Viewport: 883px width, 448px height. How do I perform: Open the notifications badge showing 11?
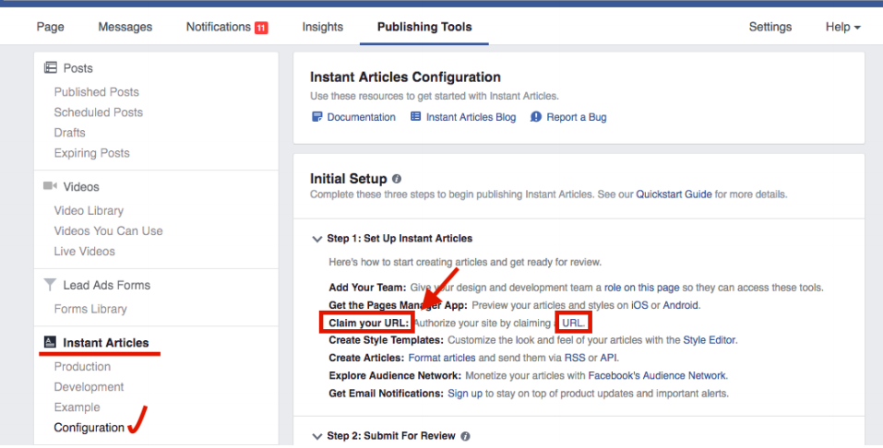pyautogui.click(x=261, y=28)
